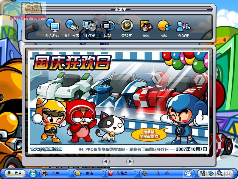Click the 随便挑,全是免费的 speech bubble
This screenshot has width=238, height=179.
click(x=149, y=134)
